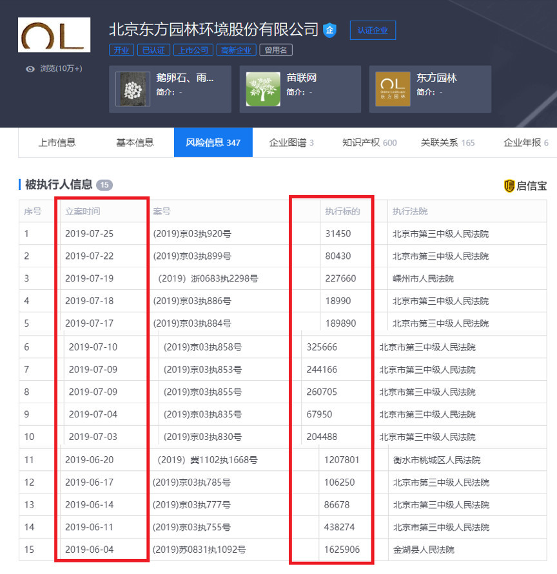557x574 pixels.
Task: Open case (2019)京03执835号
Action: pos(202,414)
